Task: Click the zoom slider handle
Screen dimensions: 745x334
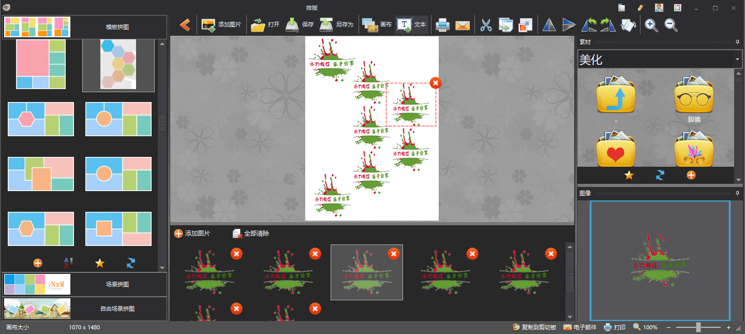Action: click(698, 327)
